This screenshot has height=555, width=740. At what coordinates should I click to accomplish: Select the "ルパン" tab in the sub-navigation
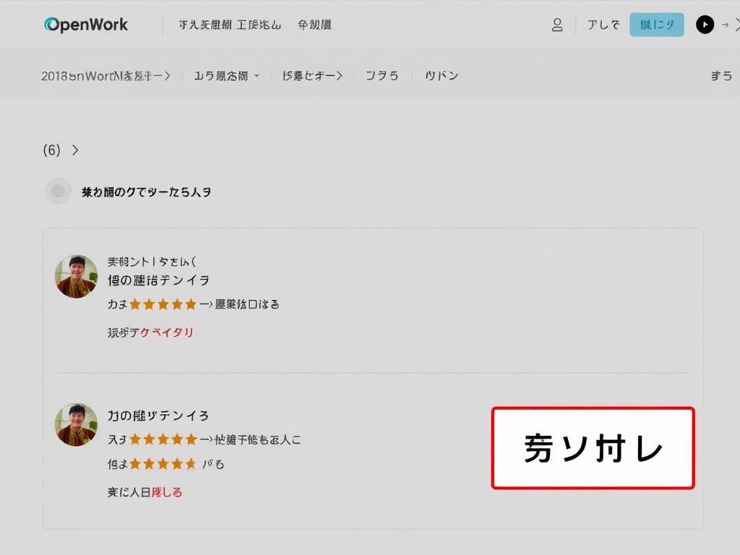point(442,76)
